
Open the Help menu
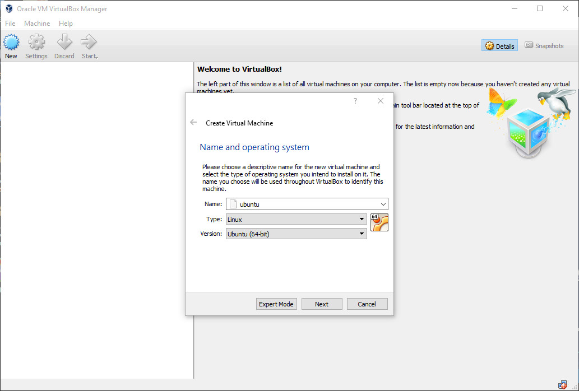pos(66,23)
